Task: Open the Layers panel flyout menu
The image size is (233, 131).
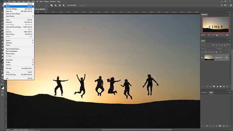Action: pyautogui.click(x=230, y=41)
